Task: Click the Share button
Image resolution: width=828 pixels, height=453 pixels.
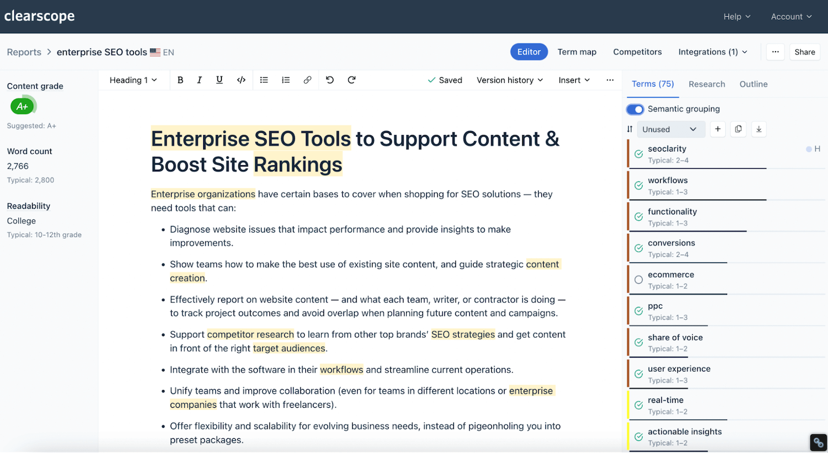Action: (804, 52)
